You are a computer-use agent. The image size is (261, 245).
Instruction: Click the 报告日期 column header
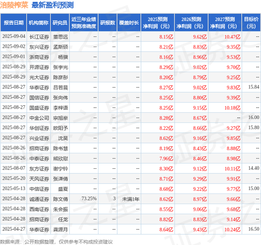(x=13, y=23)
